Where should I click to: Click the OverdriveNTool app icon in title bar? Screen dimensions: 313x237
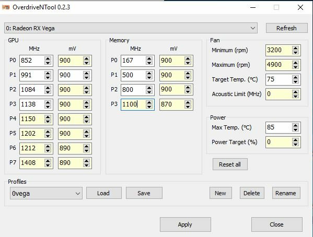coord(6,7)
